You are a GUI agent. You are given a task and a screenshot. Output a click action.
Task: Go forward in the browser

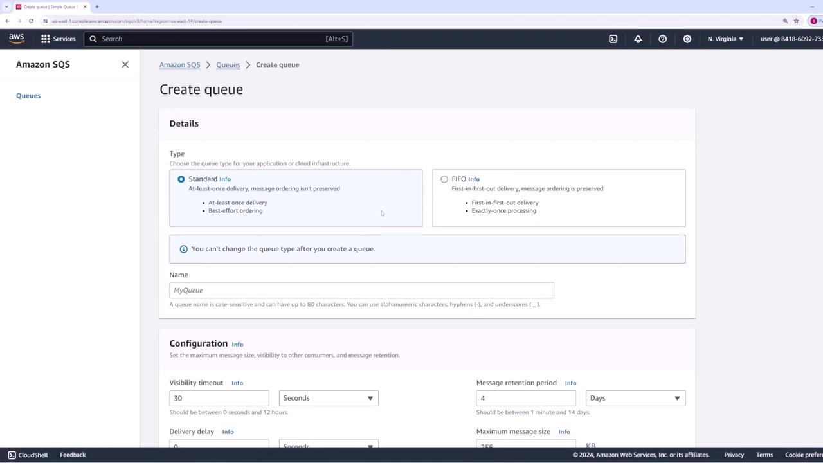coord(19,21)
